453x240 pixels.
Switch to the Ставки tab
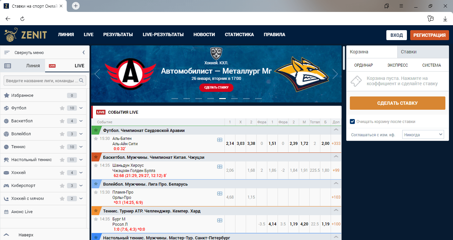pos(423,52)
